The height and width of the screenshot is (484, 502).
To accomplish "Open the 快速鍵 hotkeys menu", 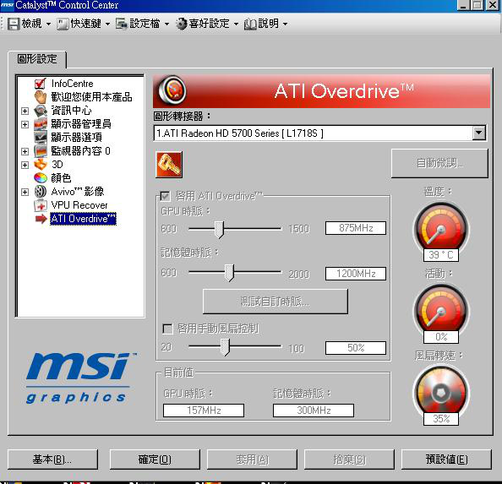I will [x=84, y=24].
